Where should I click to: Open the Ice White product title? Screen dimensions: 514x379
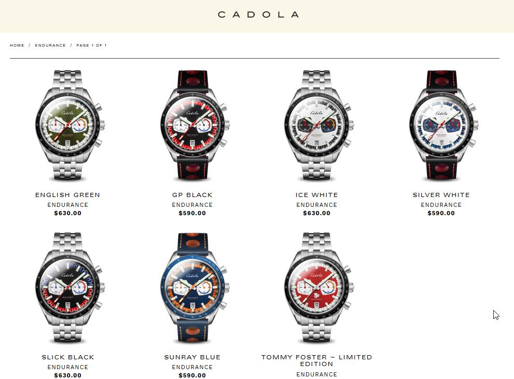tap(317, 195)
